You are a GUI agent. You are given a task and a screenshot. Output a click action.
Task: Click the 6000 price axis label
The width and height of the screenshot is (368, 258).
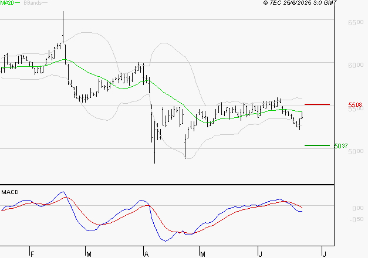(356, 65)
